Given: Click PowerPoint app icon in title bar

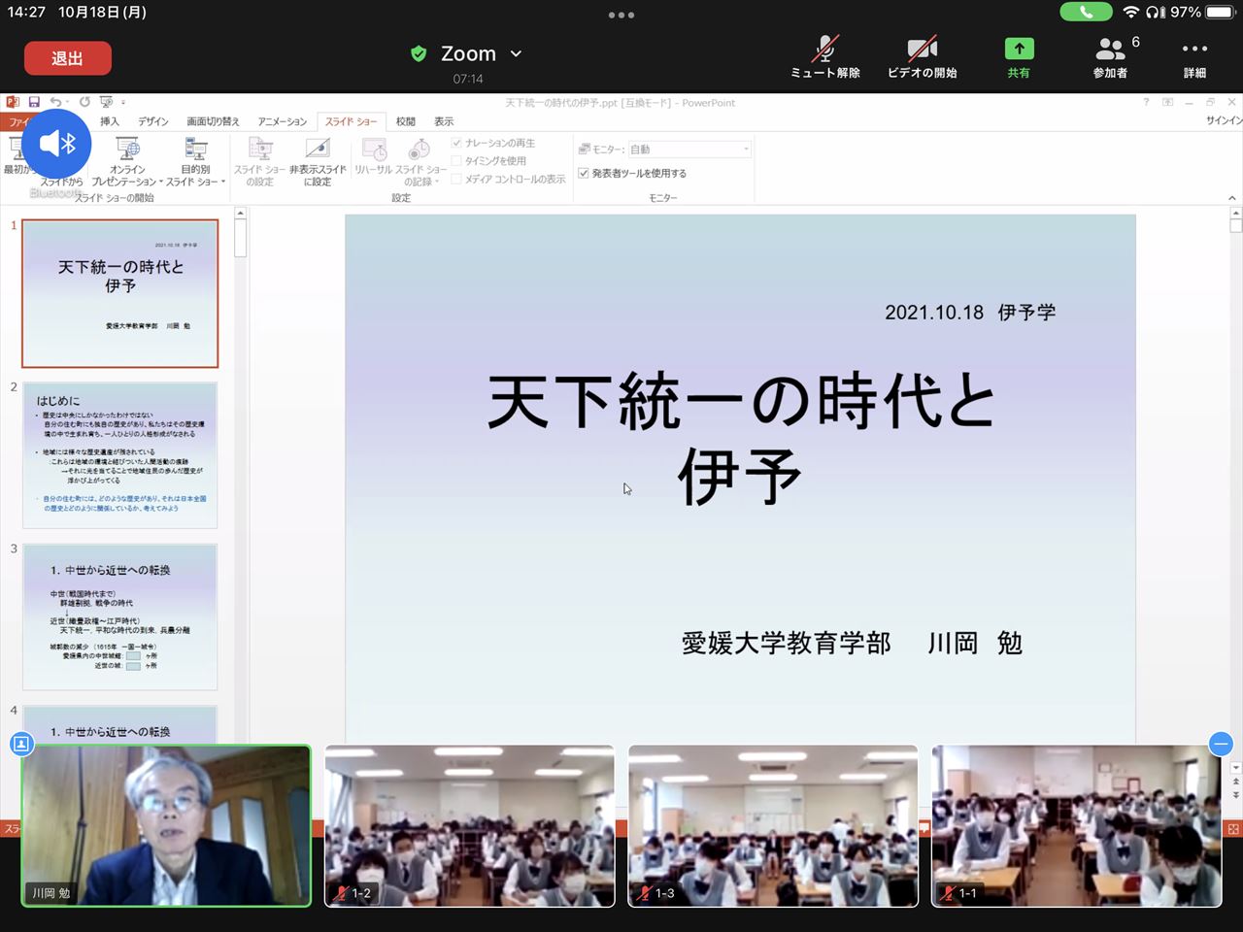Looking at the screenshot, I should (x=13, y=102).
